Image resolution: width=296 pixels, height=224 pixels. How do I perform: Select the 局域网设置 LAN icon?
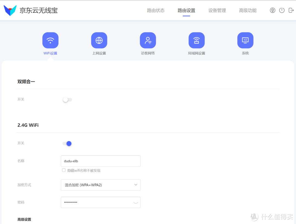197,40
